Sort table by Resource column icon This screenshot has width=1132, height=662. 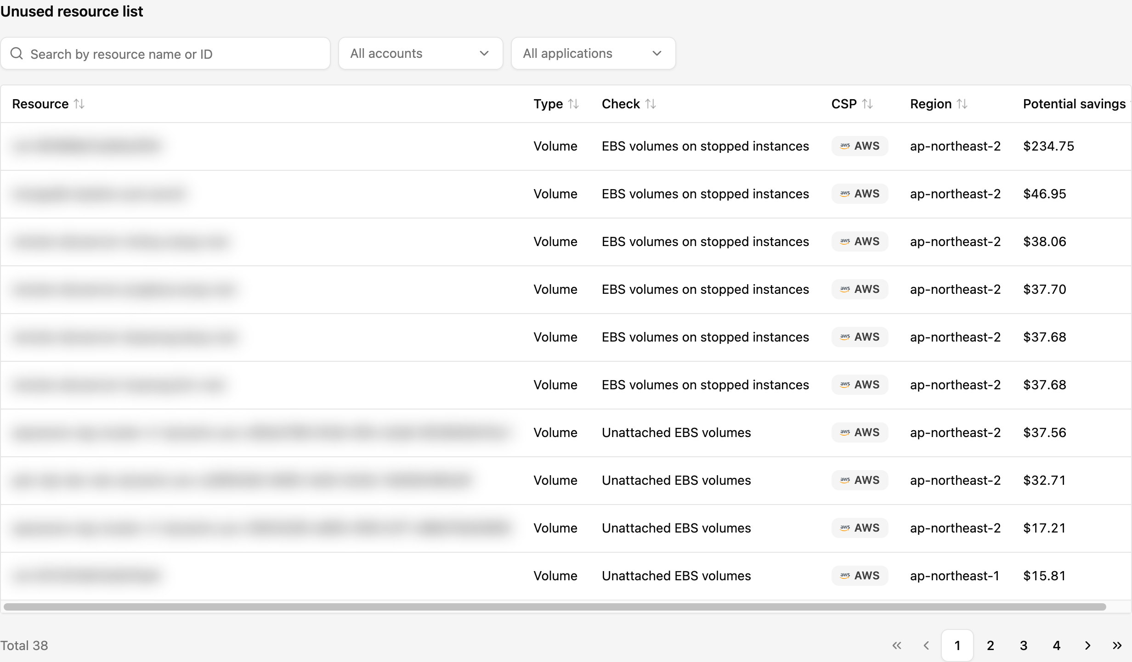click(79, 104)
